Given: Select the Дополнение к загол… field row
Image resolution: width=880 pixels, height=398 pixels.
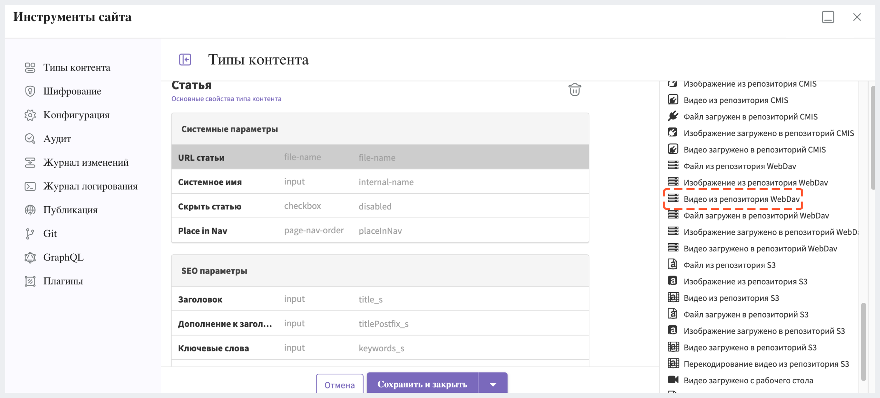Looking at the screenshot, I should point(380,323).
